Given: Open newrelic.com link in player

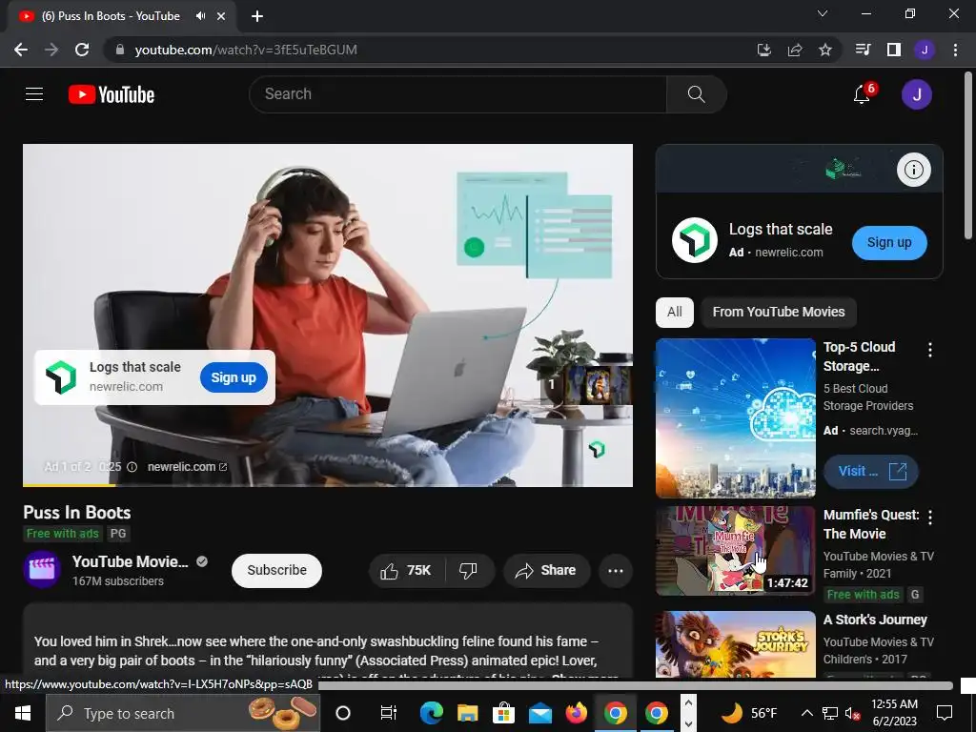Looking at the screenshot, I should (x=187, y=467).
